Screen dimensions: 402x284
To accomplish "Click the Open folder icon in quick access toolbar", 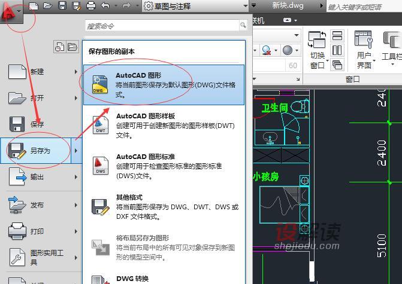I will coord(48,5).
